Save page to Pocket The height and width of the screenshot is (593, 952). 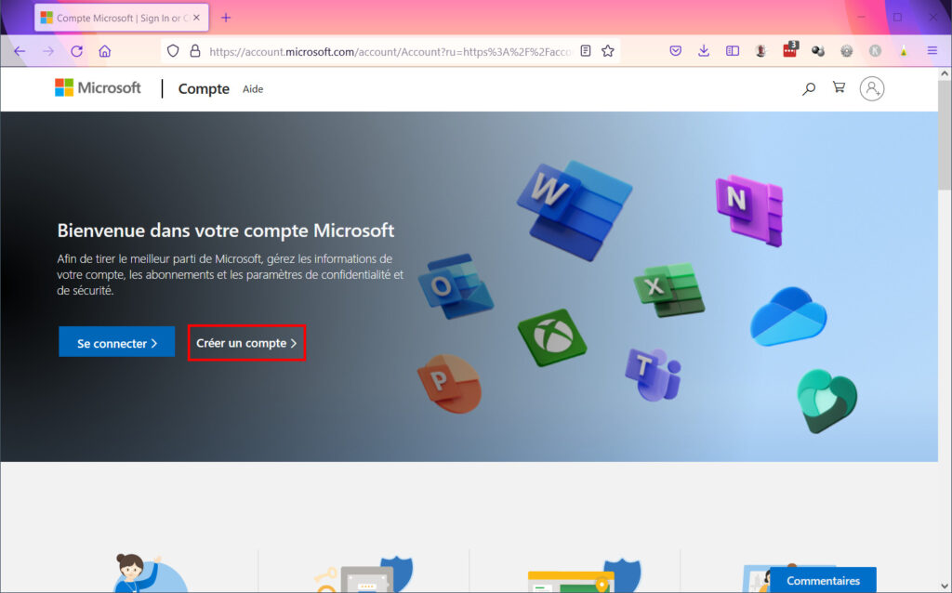675,52
